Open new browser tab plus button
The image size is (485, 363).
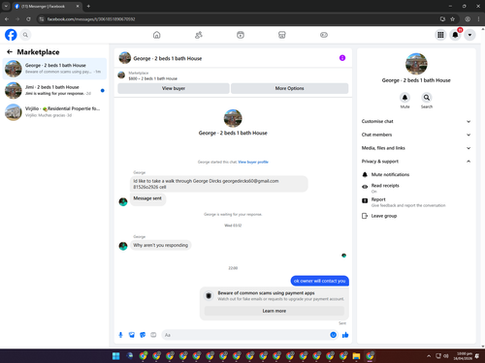point(88,6)
